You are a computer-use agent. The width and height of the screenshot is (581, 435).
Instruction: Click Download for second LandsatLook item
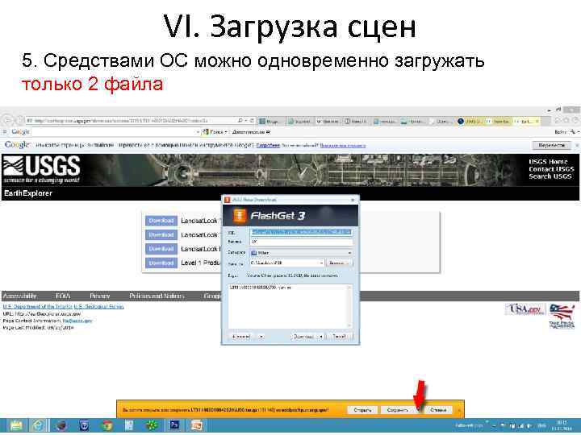click(x=161, y=235)
